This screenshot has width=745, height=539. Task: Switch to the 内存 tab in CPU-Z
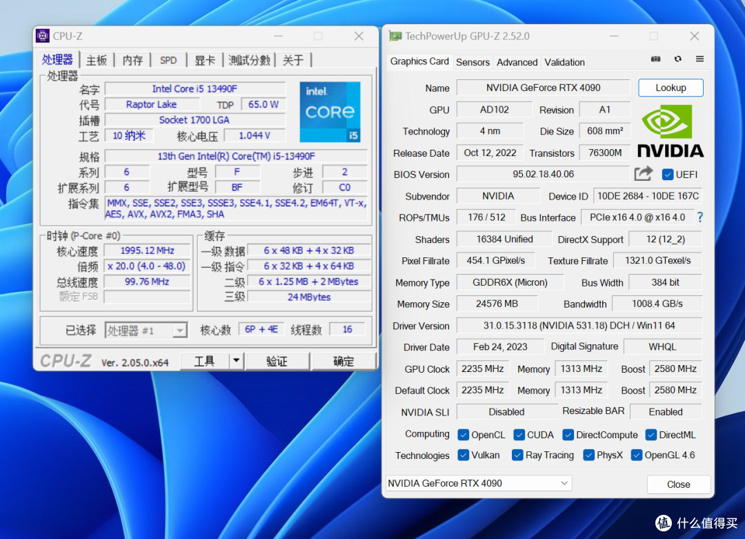pyautogui.click(x=132, y=60)
